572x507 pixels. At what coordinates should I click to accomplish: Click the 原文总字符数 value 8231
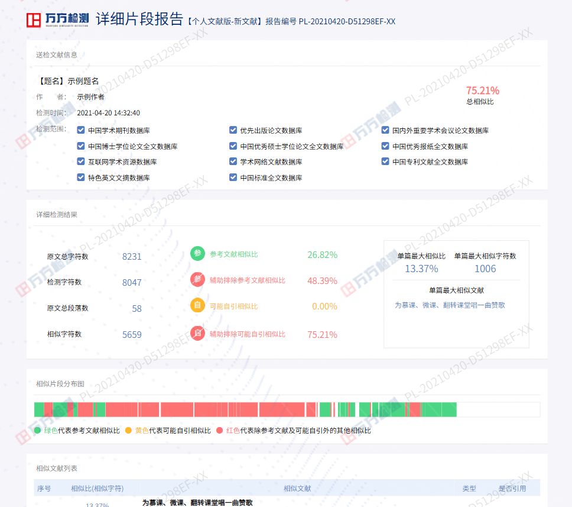pos(132,256)
